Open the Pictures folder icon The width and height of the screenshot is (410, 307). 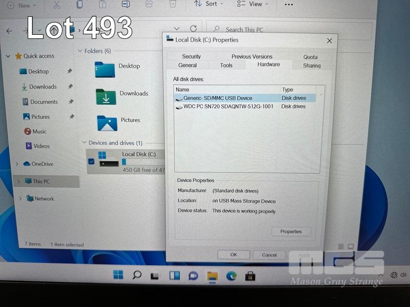[x=107, y=123]
